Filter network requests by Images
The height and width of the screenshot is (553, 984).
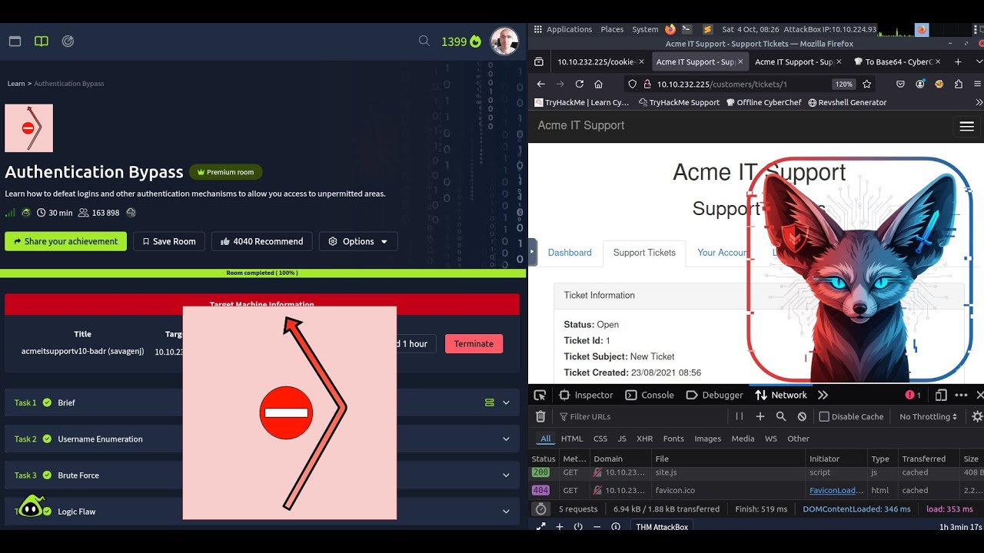[x=707, y=439]
